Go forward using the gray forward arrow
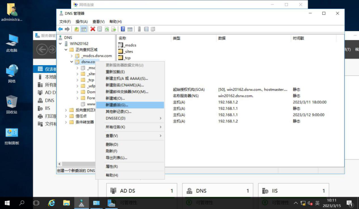Image resolution: width=359 pixels, height=209 pixels. click(67, 29)
